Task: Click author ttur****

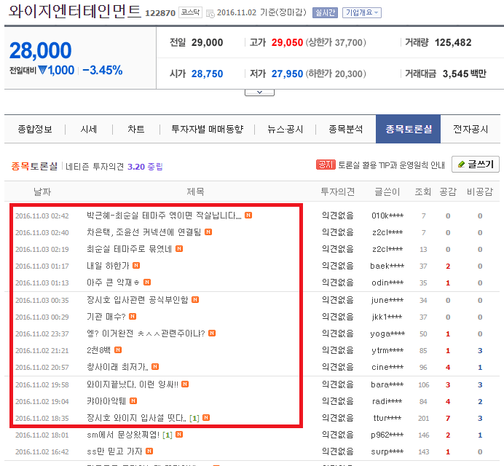Action: (387, 419)
